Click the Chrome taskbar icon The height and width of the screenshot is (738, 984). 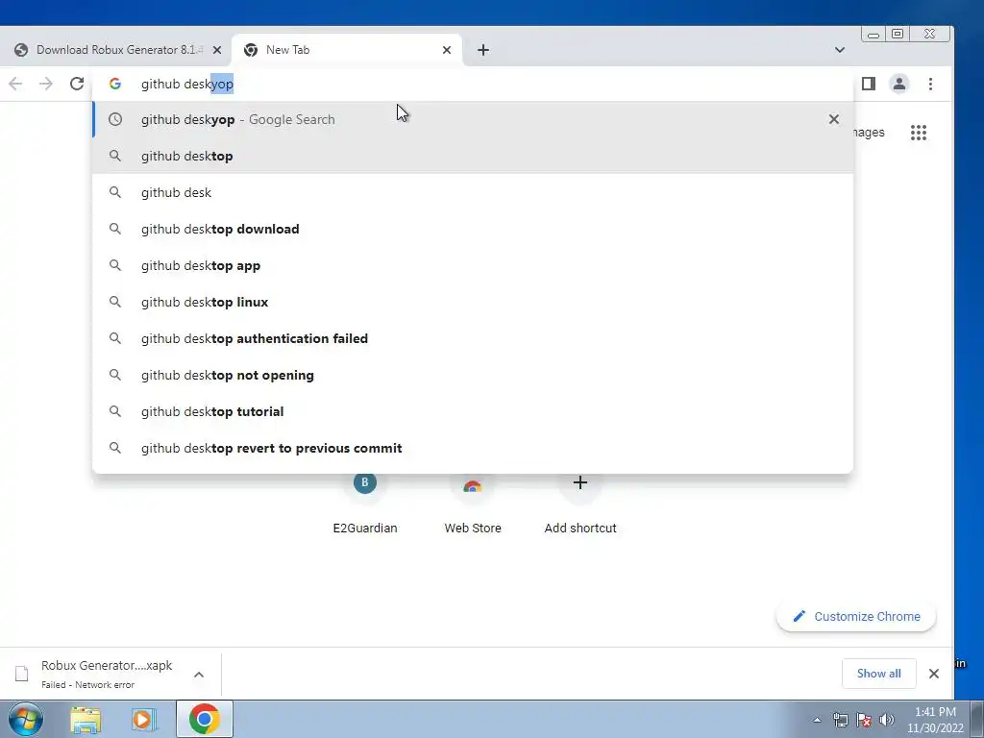205,719
